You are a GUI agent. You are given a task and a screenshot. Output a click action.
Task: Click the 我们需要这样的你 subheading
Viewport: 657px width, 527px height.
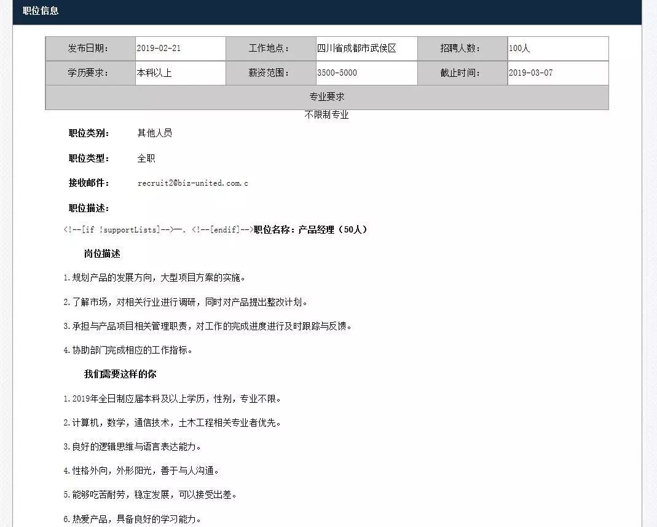click(120, 374)
